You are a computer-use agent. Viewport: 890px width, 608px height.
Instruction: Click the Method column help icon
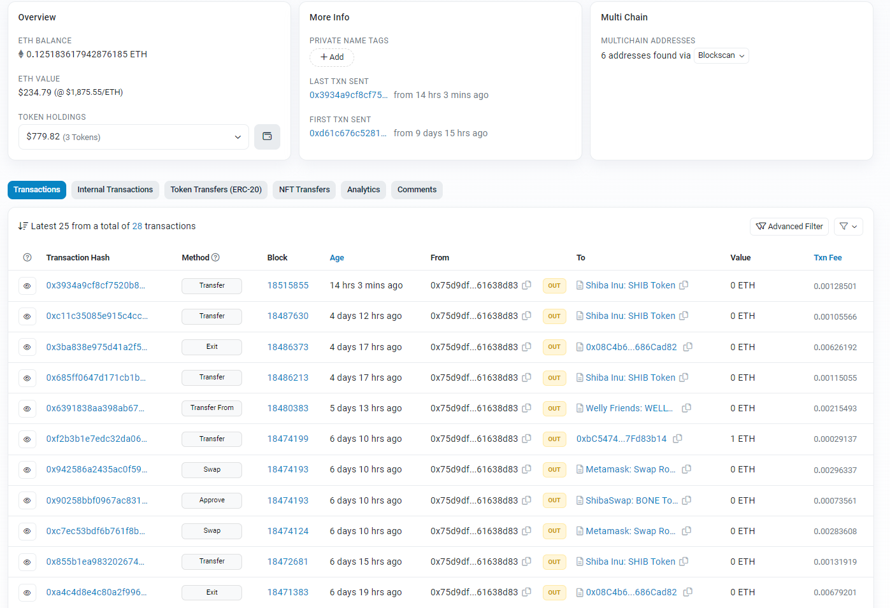[x=215, y=258]
